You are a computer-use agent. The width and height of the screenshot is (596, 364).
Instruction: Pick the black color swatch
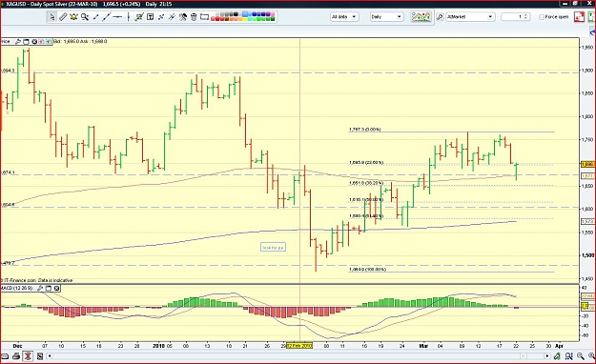click(236, 14)
